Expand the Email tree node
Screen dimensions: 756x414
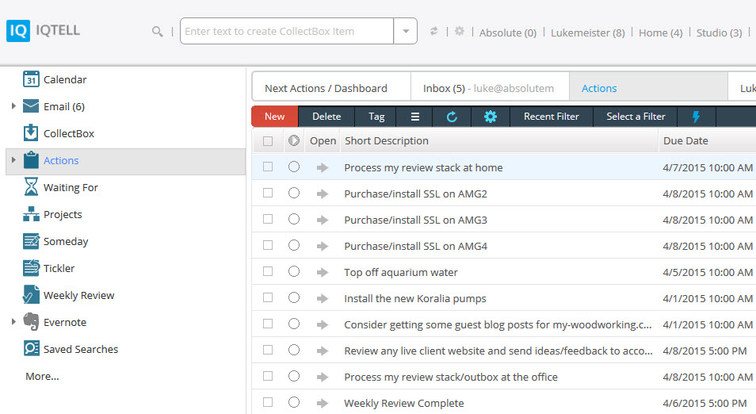click(x=13, y=106)
